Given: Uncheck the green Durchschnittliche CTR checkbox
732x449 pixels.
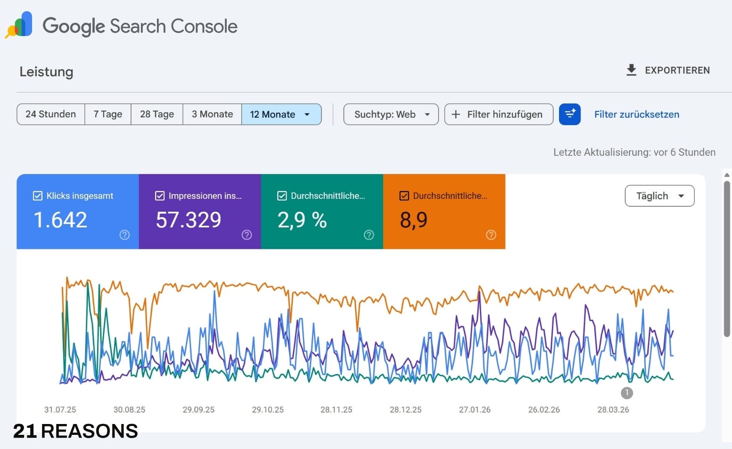Looking at the screenshot, I should (282, 196).
